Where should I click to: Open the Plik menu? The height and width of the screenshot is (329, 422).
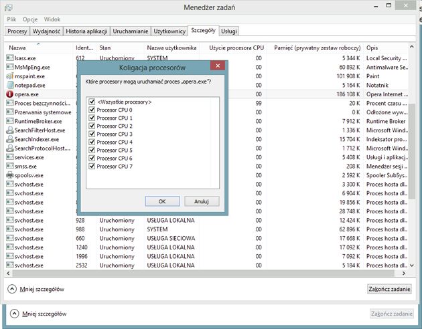point(11,19)
